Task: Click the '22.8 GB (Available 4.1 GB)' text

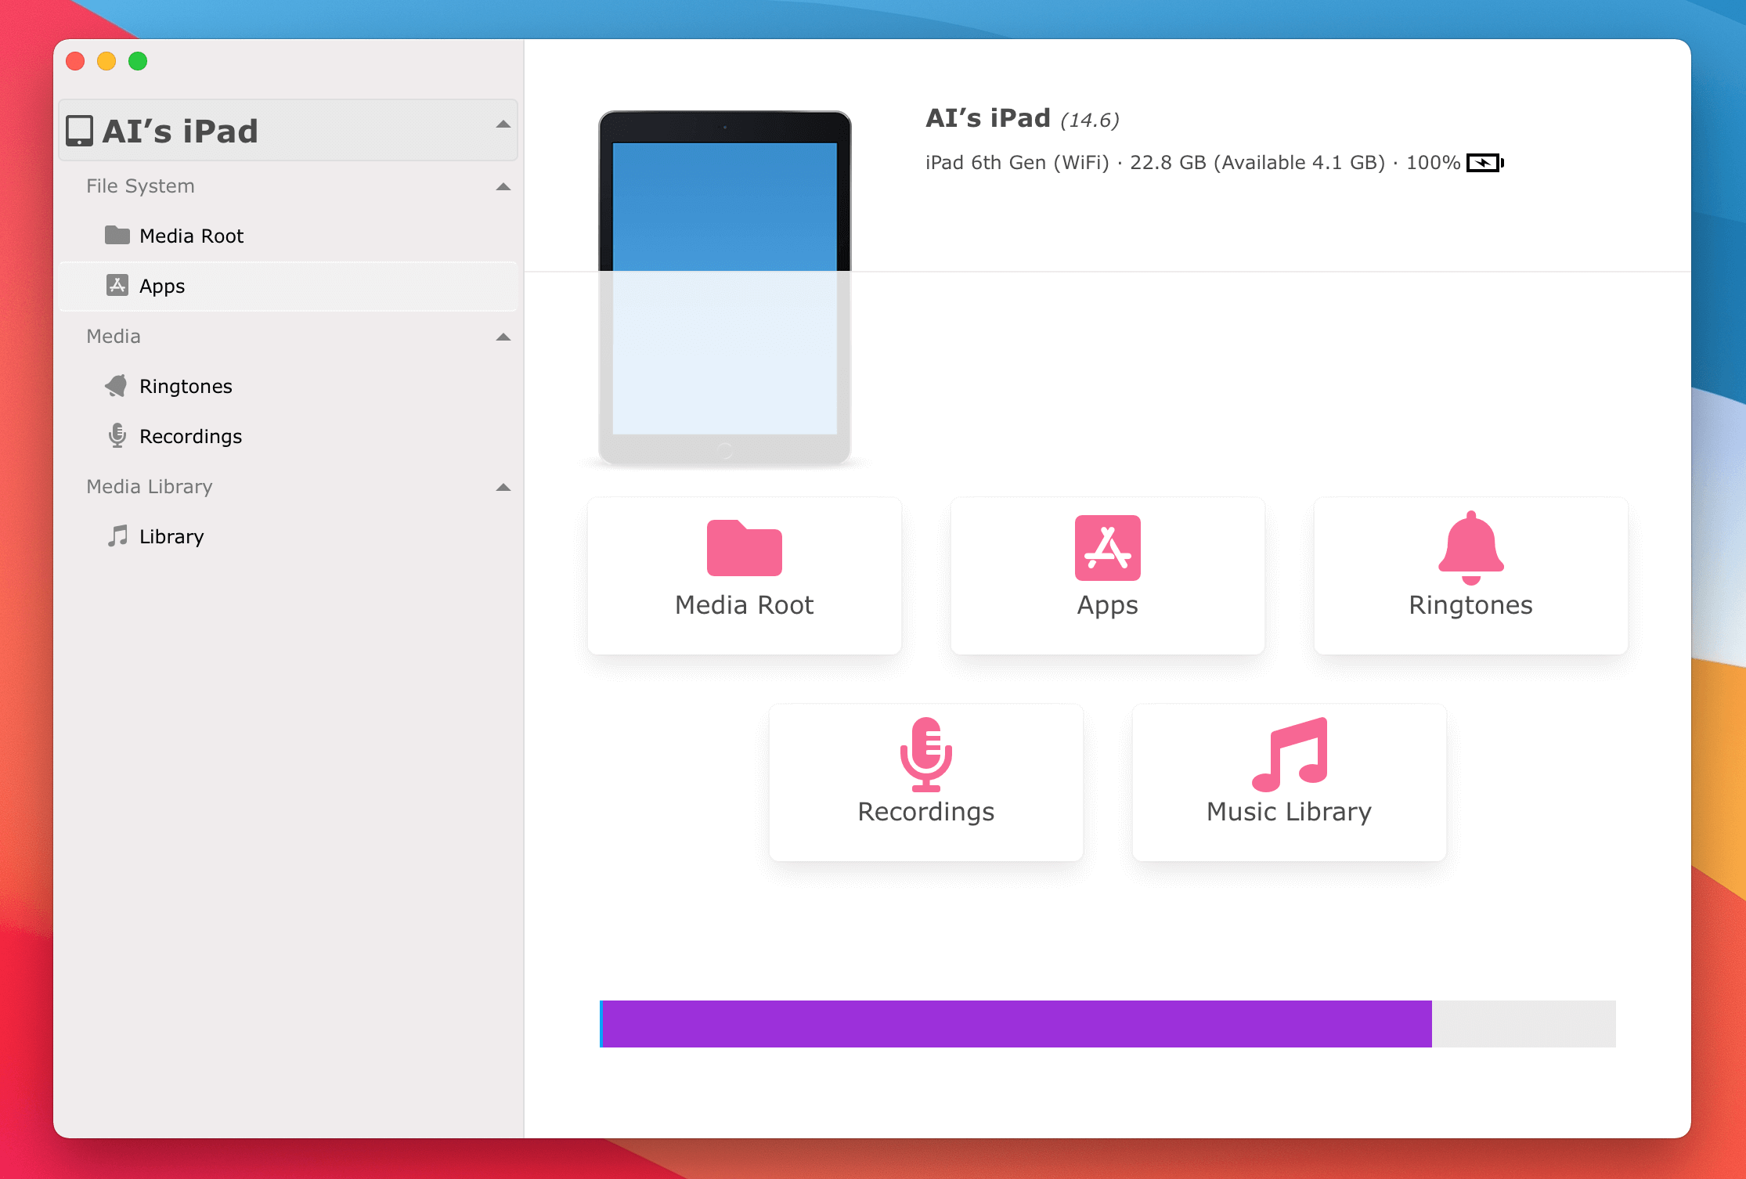Action: (x=1257, y=163)
